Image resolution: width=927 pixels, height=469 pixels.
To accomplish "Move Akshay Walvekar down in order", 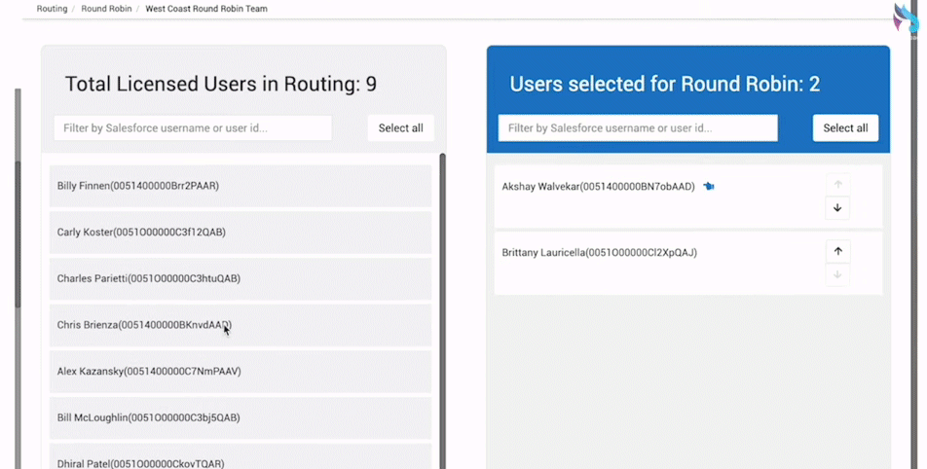I will click(837, 208).
